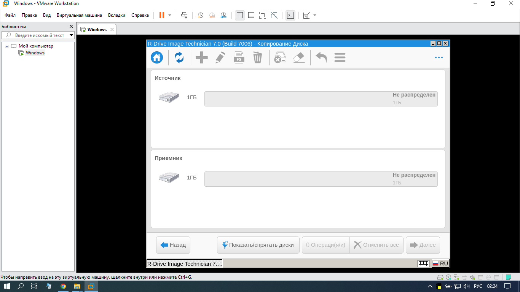The height and width of the screenshot is (292, 520).
Task: Revert the VM to previous snapshot
Action: coord(212,15)
